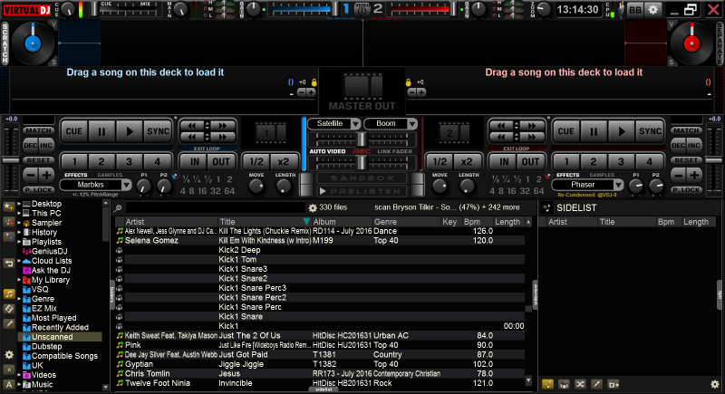
Task: Sort file list by Genre column
Action: pyautogui.click(x=406, y=222)
